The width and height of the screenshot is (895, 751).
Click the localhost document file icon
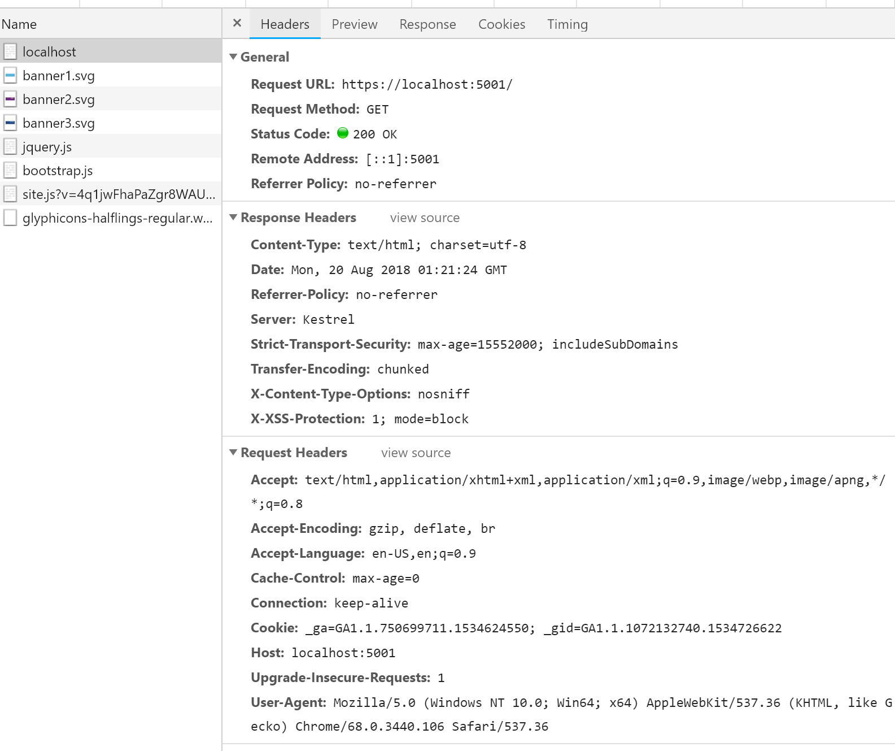[10, 52]
